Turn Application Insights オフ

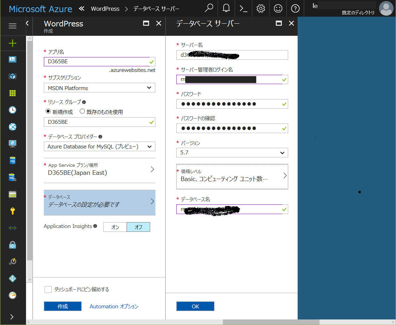pos(138,227)
